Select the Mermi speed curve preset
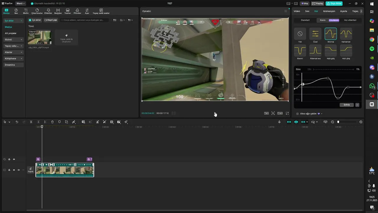Viewport: 378px width, 213px height. [300, 52]
